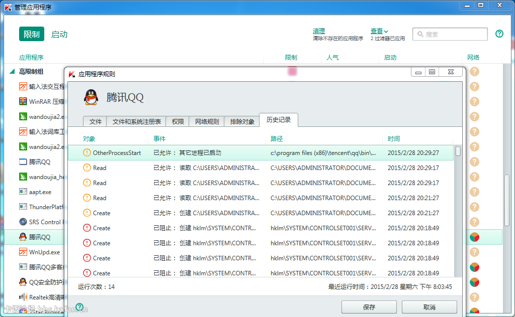The height and width of the screenshot is (317, 515).
Task: Click the Realtek audio icon in list
Action: click(23, 297)
